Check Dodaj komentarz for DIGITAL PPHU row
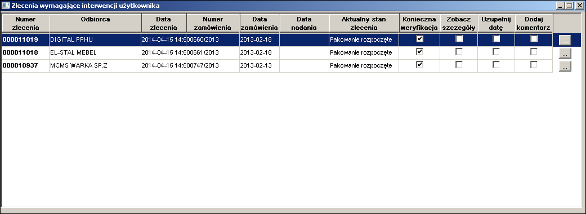The width and height of the screenshot is (586, 214). 534,39
